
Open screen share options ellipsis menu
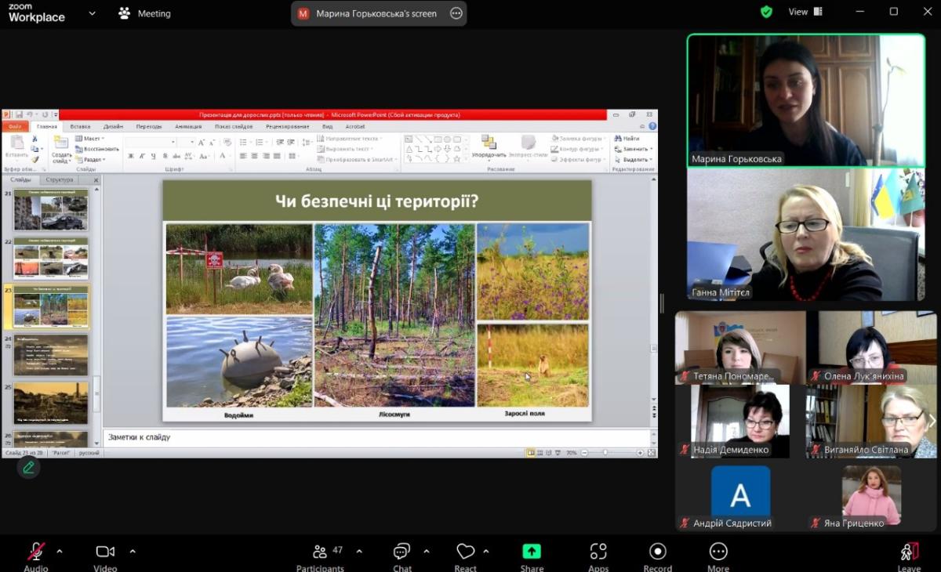click(x=456, y=13)
